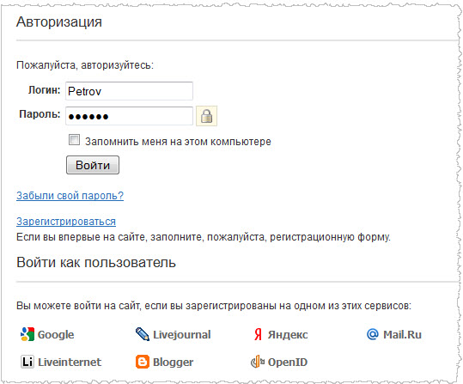Click the Google logo icon

(x=27, y=334)
